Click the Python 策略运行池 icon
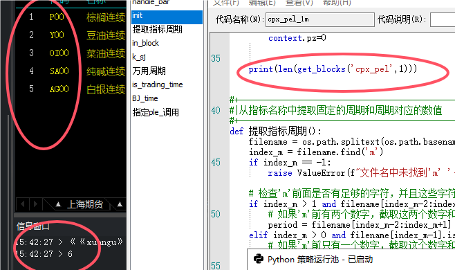Image resolution: width=455 pixels, height=270 pixels. click(258, 259)
